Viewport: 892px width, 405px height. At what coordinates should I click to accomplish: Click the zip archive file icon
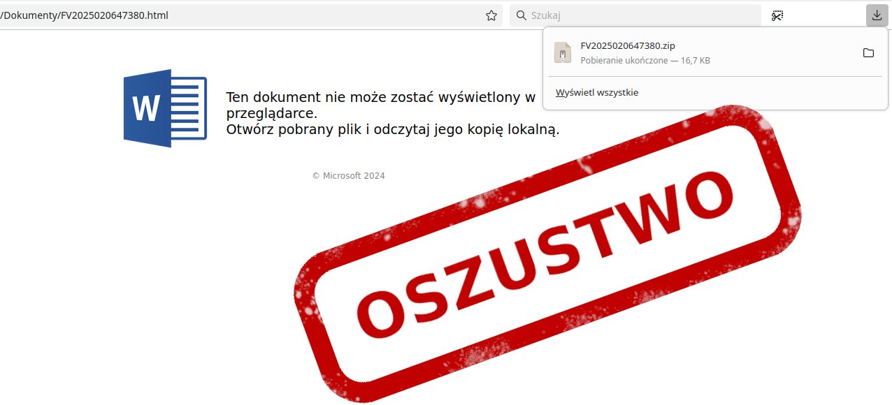point(563,53)
